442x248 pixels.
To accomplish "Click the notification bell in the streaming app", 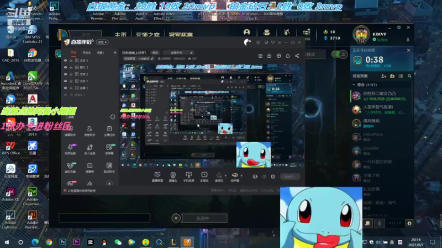I will 287,56.
